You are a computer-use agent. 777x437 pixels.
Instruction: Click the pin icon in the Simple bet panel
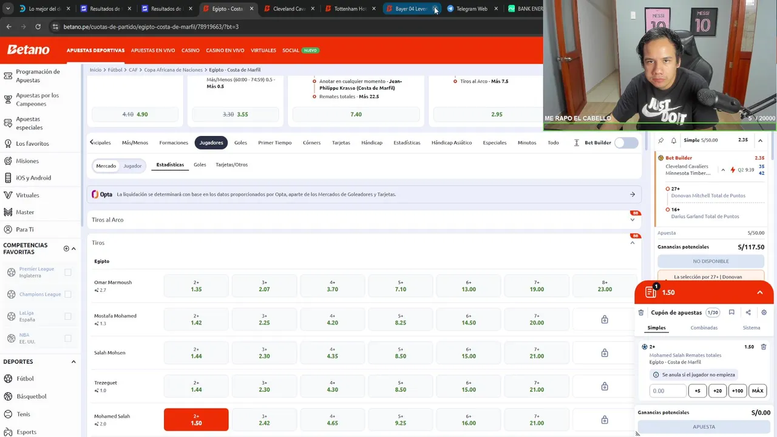coord(661,140)
